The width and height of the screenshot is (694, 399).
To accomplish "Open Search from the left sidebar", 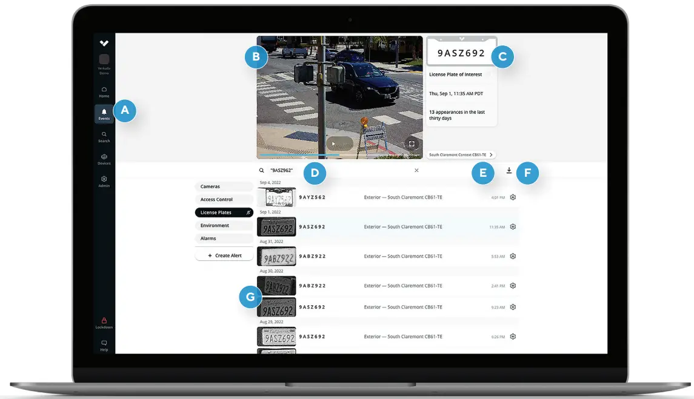I will tap(104, 136).
